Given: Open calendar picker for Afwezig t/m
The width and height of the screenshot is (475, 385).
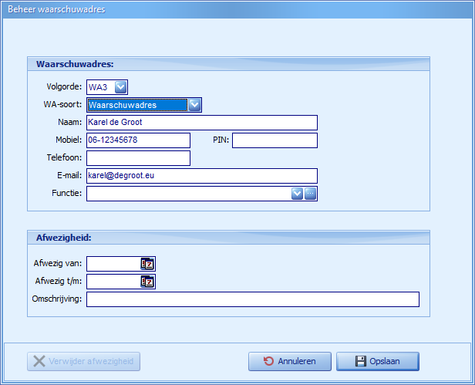Looking at the screenshot, I should point(147,282).
